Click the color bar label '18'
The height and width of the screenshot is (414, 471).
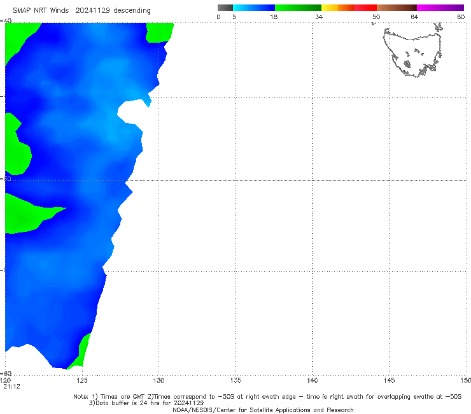pos(274,17)
